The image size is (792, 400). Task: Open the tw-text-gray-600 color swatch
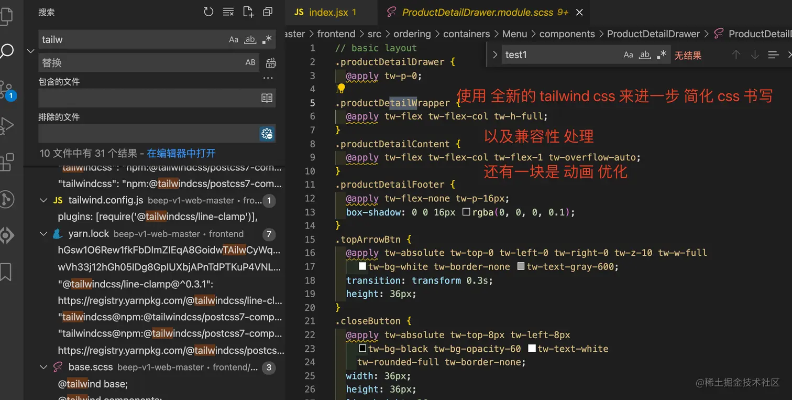point(521,266)
